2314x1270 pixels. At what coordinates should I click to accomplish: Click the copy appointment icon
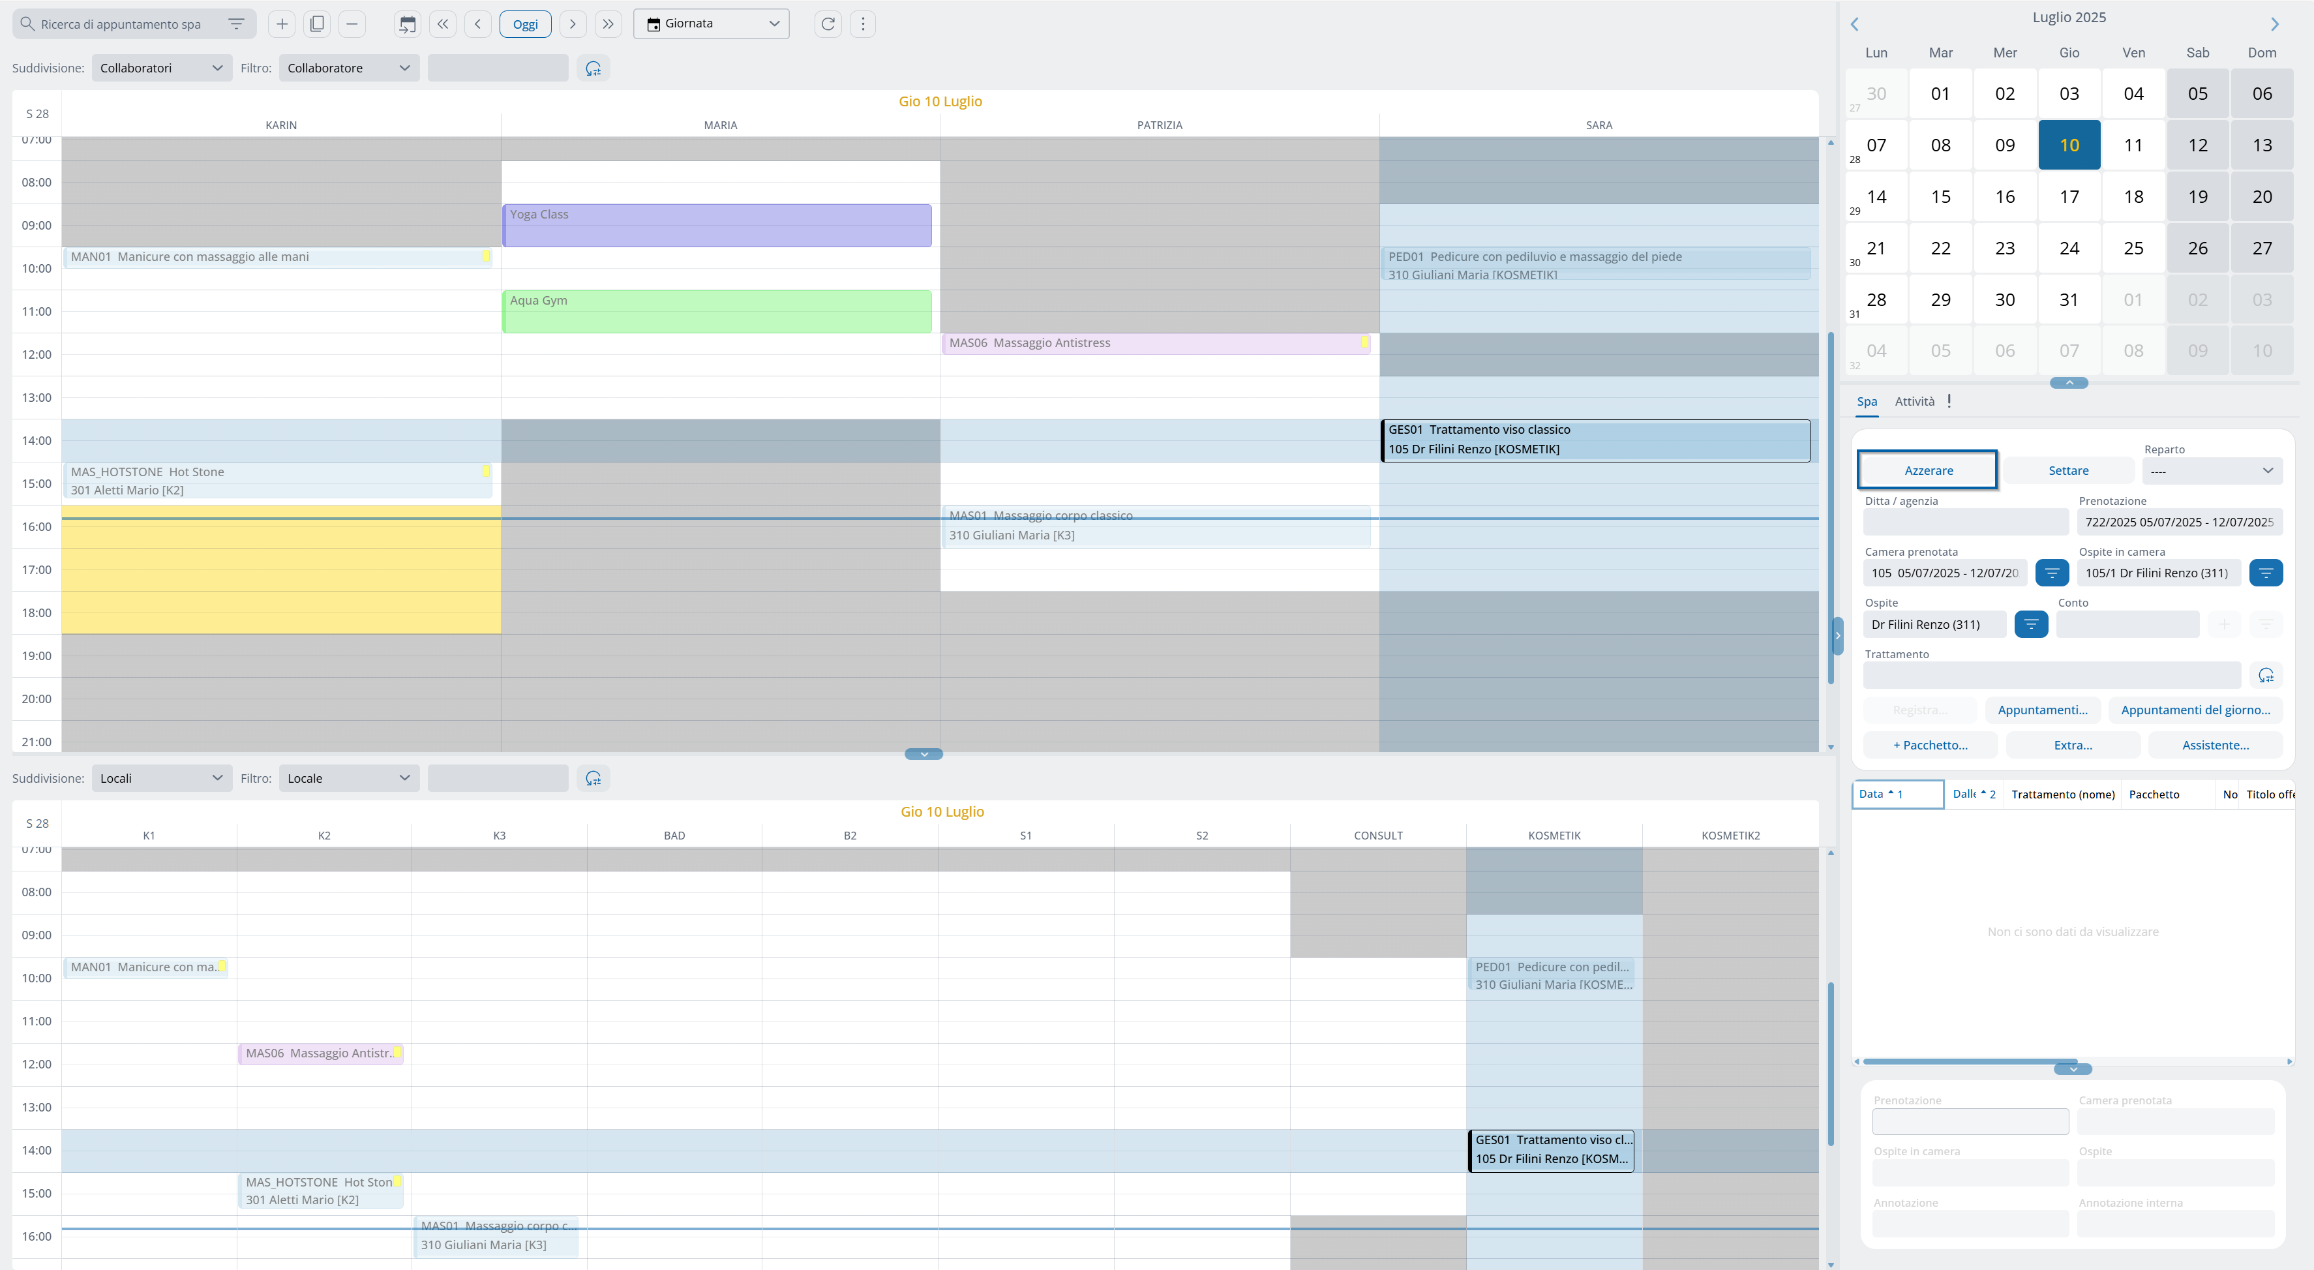coord(316,24)
